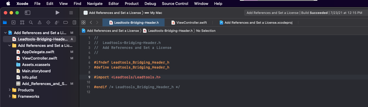Show the Report navigator
This screenshot has height=107, width=368.
(74, 22)
